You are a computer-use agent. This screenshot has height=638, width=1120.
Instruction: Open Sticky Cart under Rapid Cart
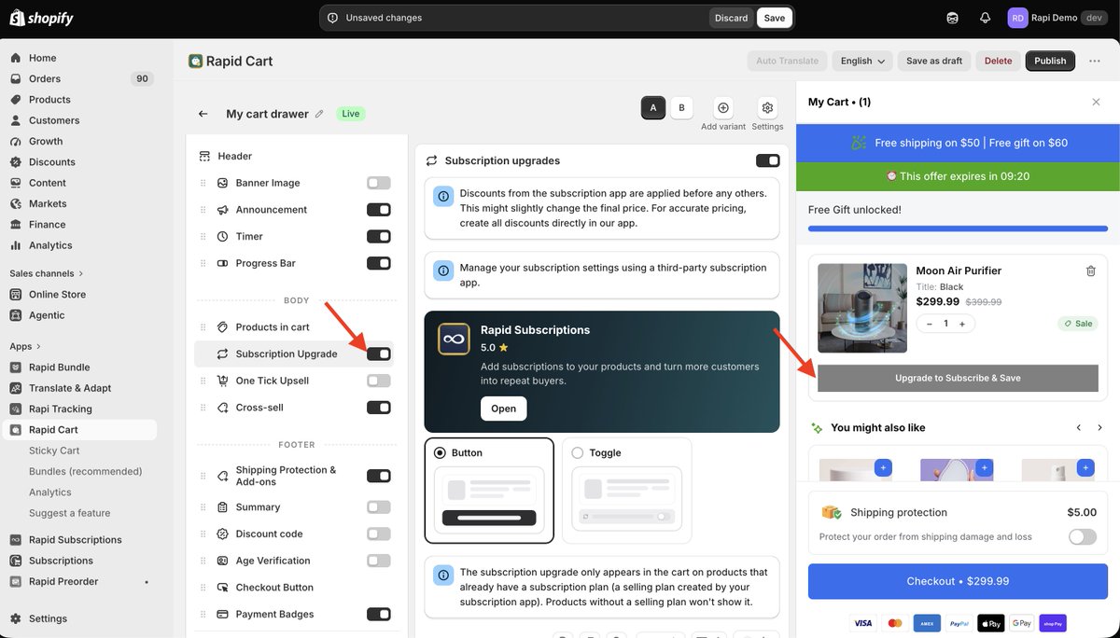coord(54,451)
